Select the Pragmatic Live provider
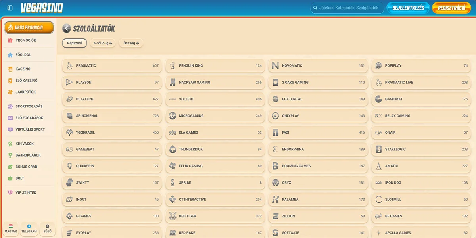 (x=421, y=83)
